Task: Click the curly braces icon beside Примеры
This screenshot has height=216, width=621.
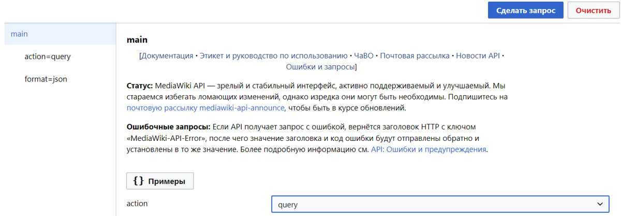Action: click(138, 181)
